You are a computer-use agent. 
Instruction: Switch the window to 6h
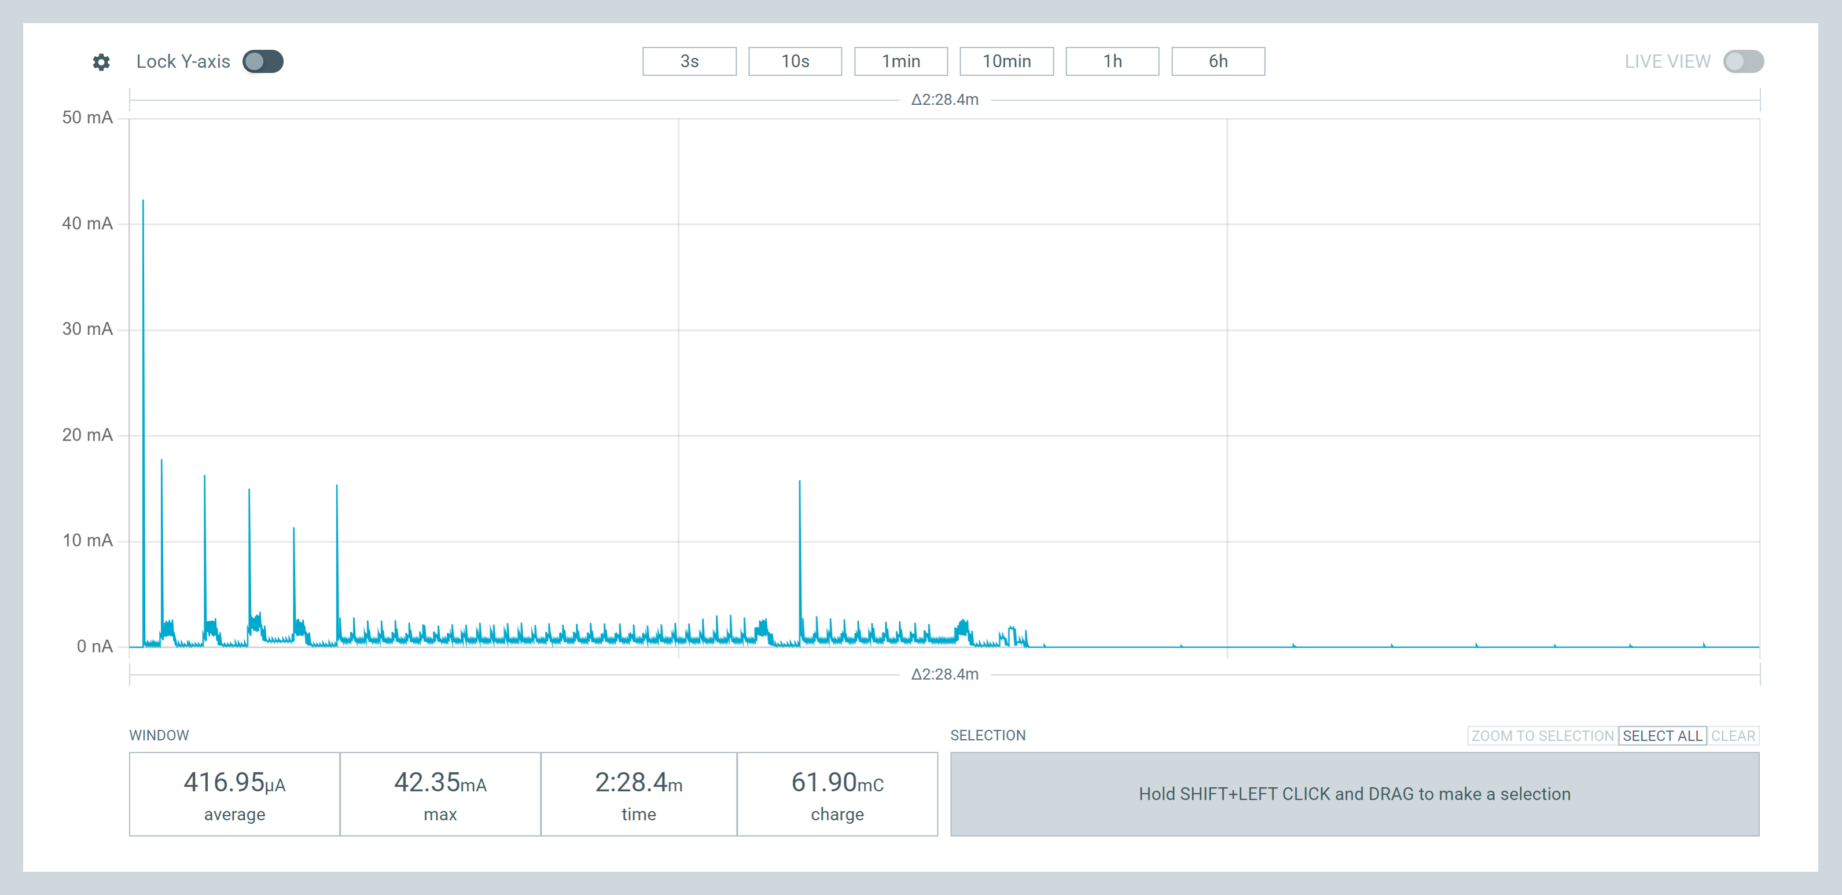click(1219, 61)
